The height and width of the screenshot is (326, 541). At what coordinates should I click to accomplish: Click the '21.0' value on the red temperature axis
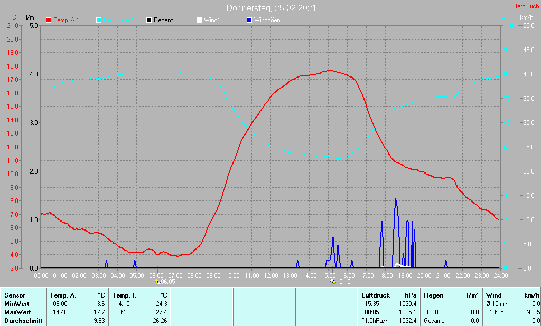pos(13,26)
